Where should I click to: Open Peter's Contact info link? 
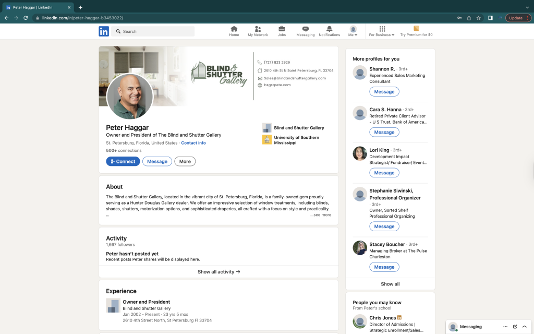click(193, 143)
